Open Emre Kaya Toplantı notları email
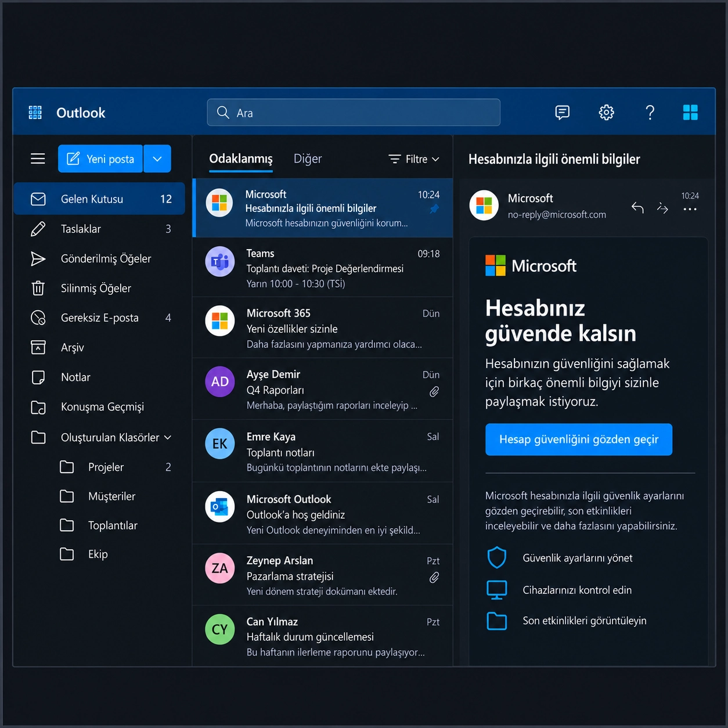Image resolution: width=728 pixels, height=728 pixels. click(323, 451)
